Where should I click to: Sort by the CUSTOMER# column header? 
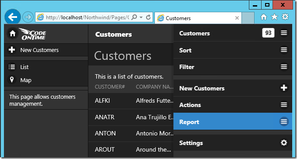(110, 87)
